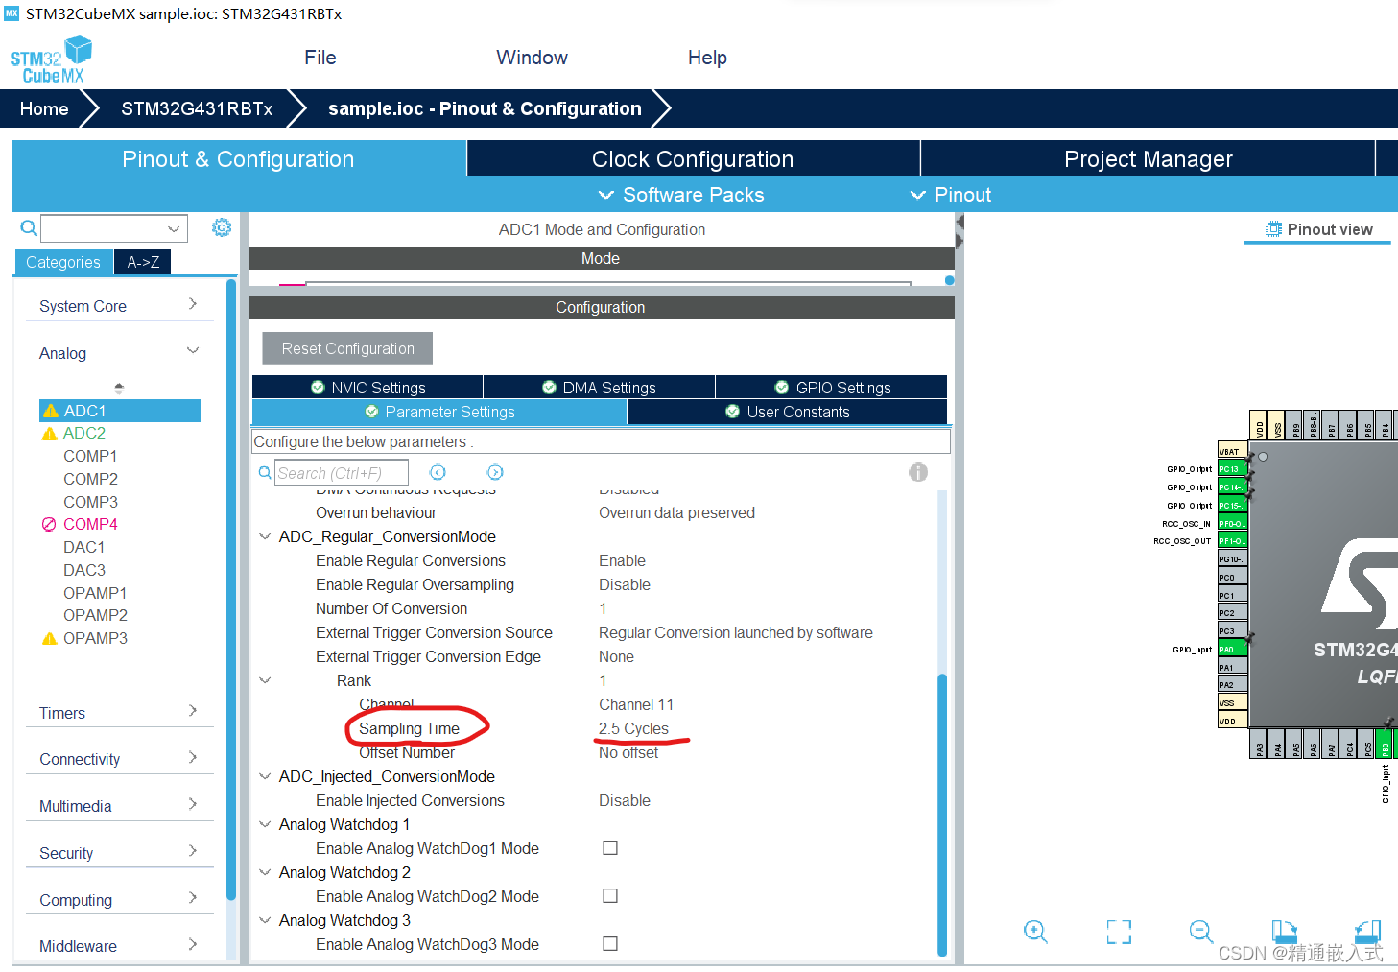
Task: Go to Home in the breadcrumb
Action: click(44, 108)
